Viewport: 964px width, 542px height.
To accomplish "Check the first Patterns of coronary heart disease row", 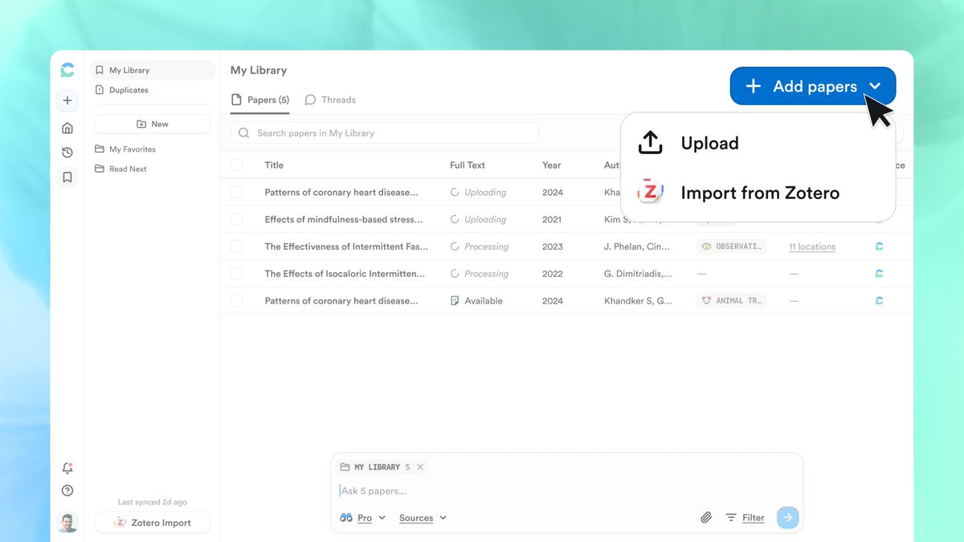I will (x=236, y=193).
